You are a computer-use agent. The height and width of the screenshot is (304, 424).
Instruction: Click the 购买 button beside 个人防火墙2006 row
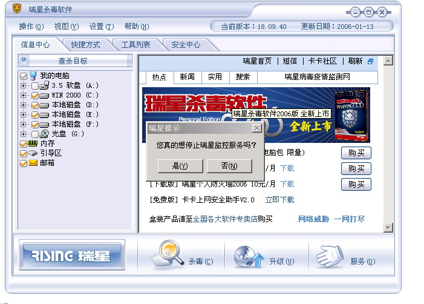356,184
